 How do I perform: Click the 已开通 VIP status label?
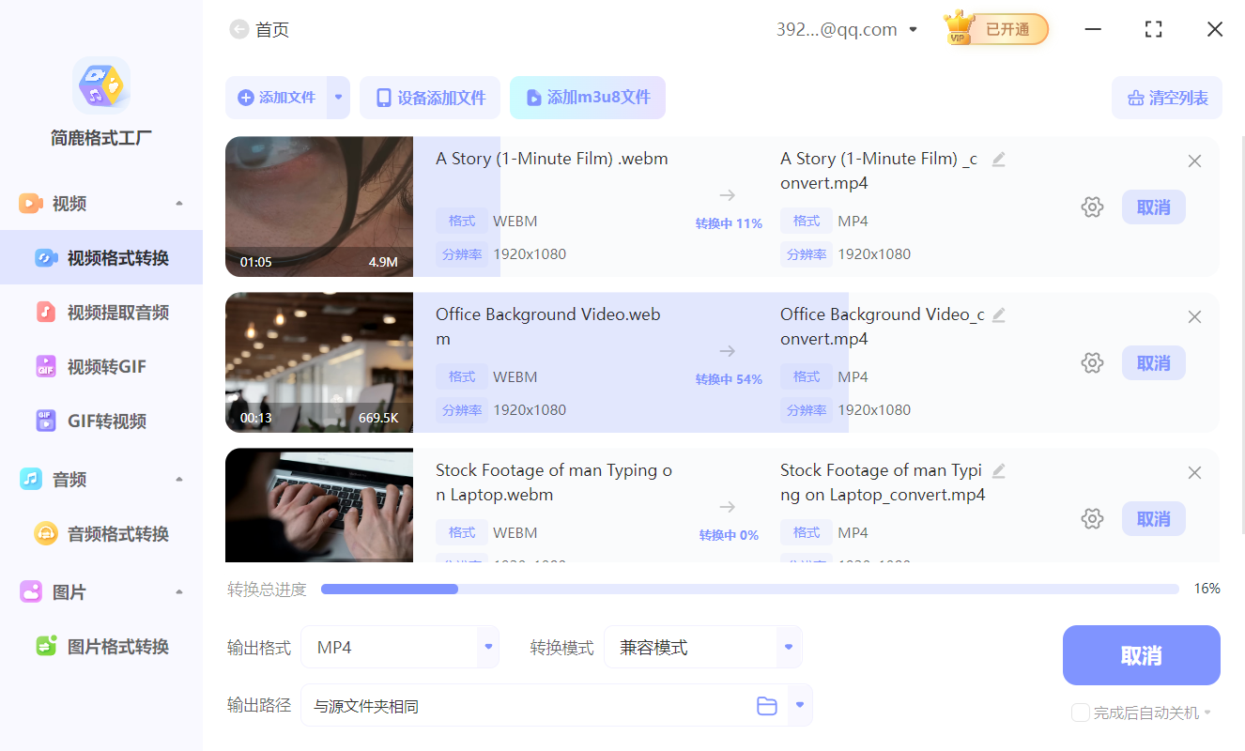click(1007, 29)
